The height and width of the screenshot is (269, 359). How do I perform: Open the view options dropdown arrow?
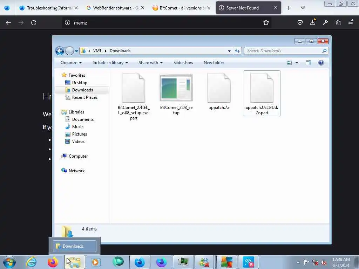point(297,63)
